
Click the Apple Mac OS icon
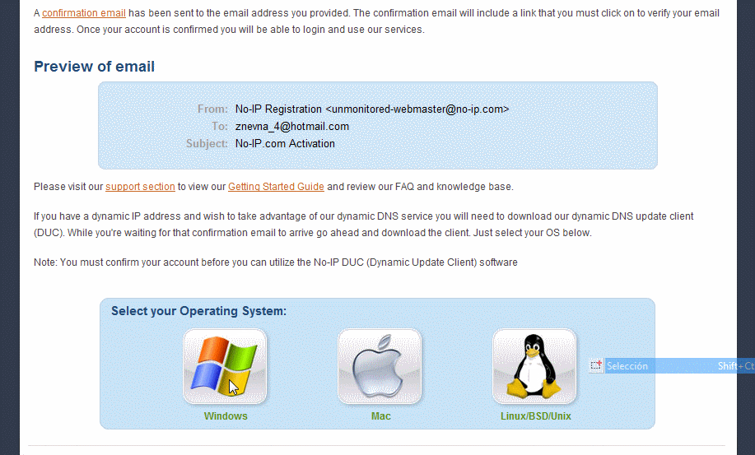point(380,366)
